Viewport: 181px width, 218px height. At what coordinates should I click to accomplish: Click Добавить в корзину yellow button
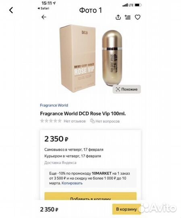click(x=90, y=196)
